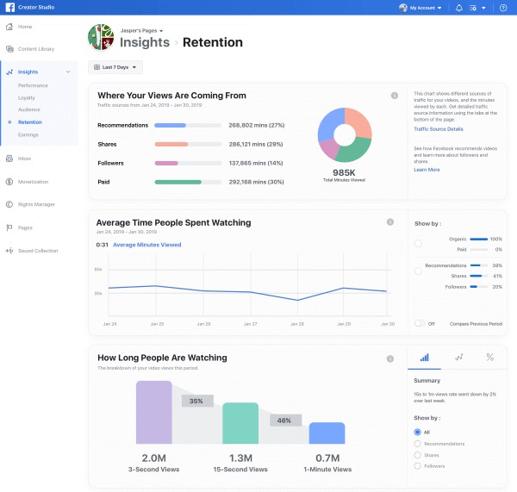Expand the My Account dropdown

coord(421,8)
